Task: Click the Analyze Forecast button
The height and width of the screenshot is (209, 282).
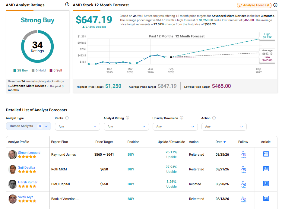Action: 254,5
